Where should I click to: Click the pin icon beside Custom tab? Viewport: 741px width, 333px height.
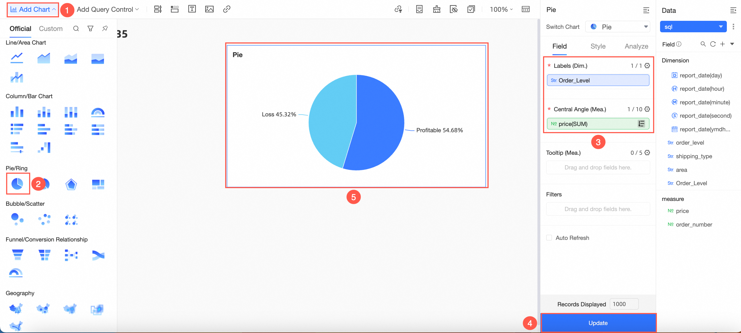coord(105,29)
